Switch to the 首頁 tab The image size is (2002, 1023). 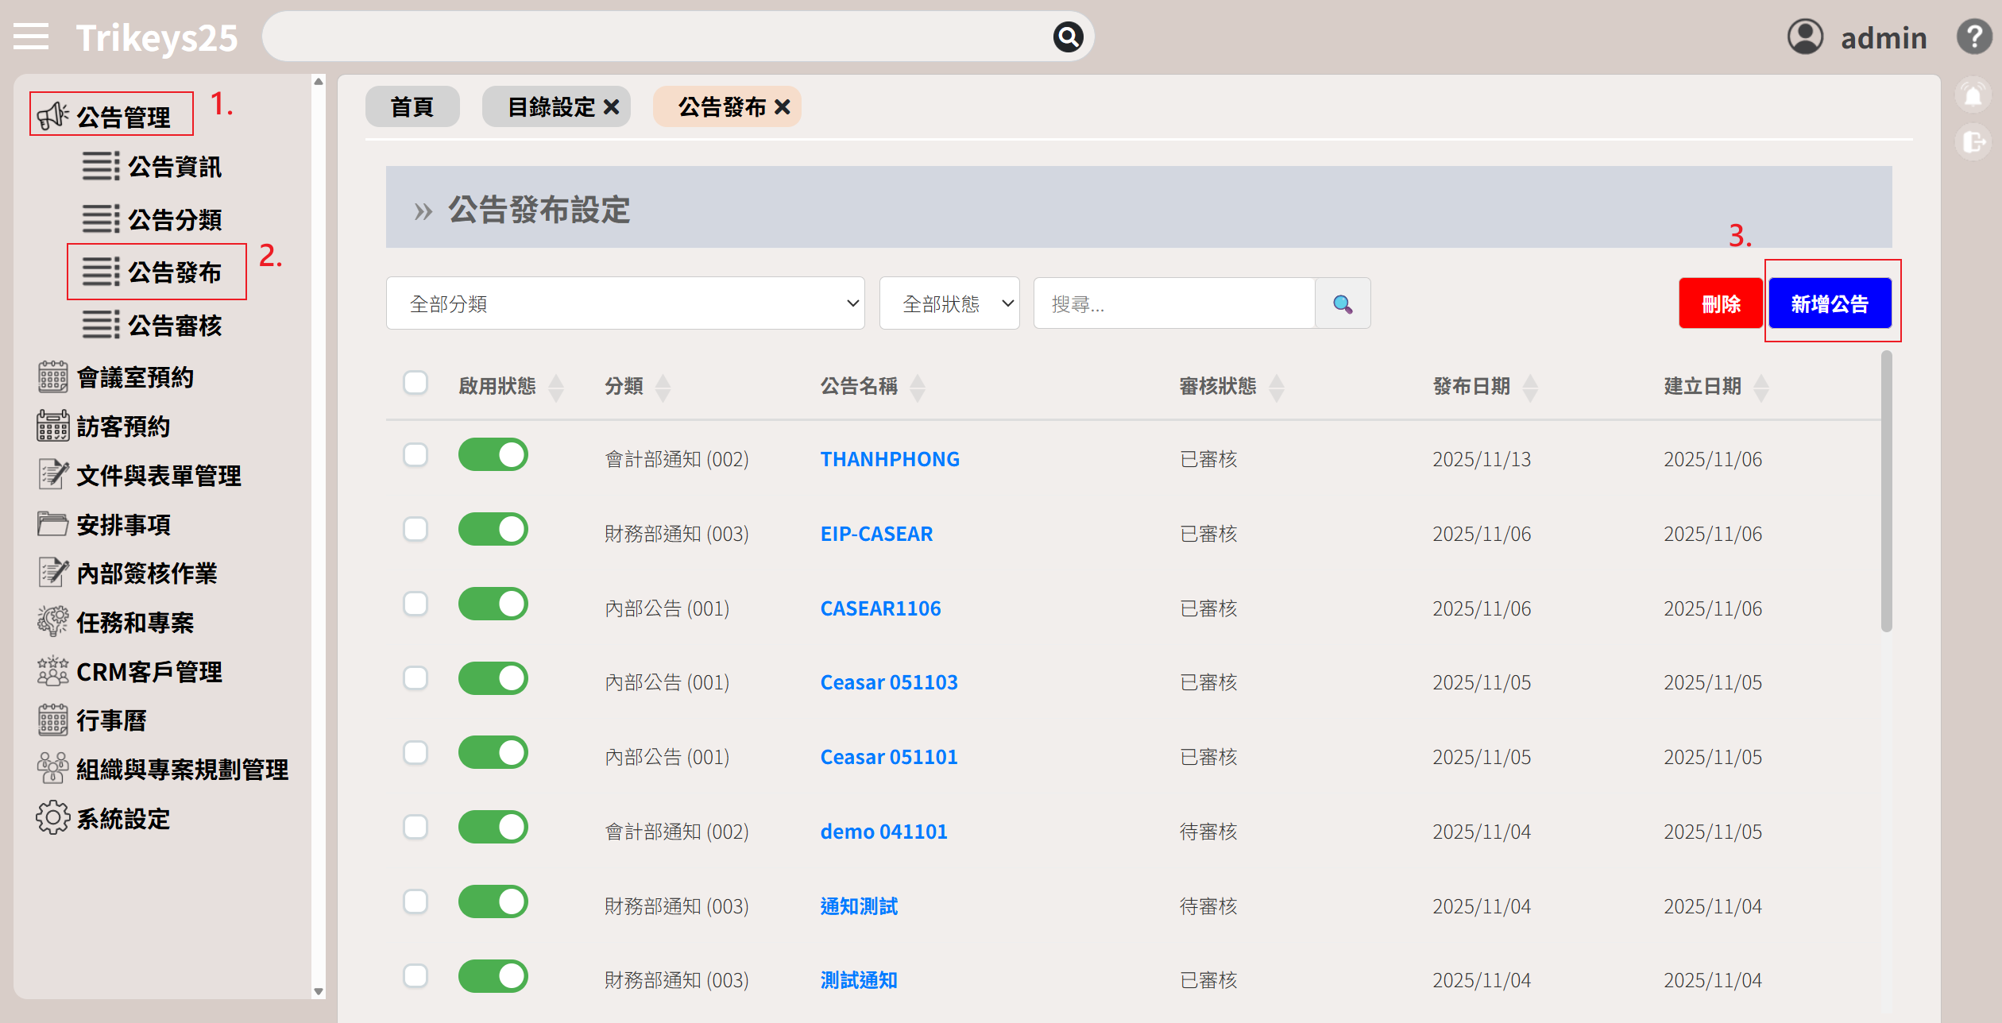(x=412, y=106)
